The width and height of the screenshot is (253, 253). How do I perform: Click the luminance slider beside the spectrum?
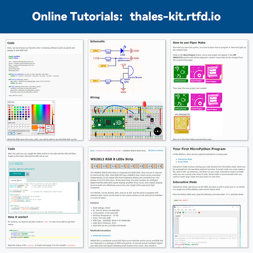pos(52,114)
